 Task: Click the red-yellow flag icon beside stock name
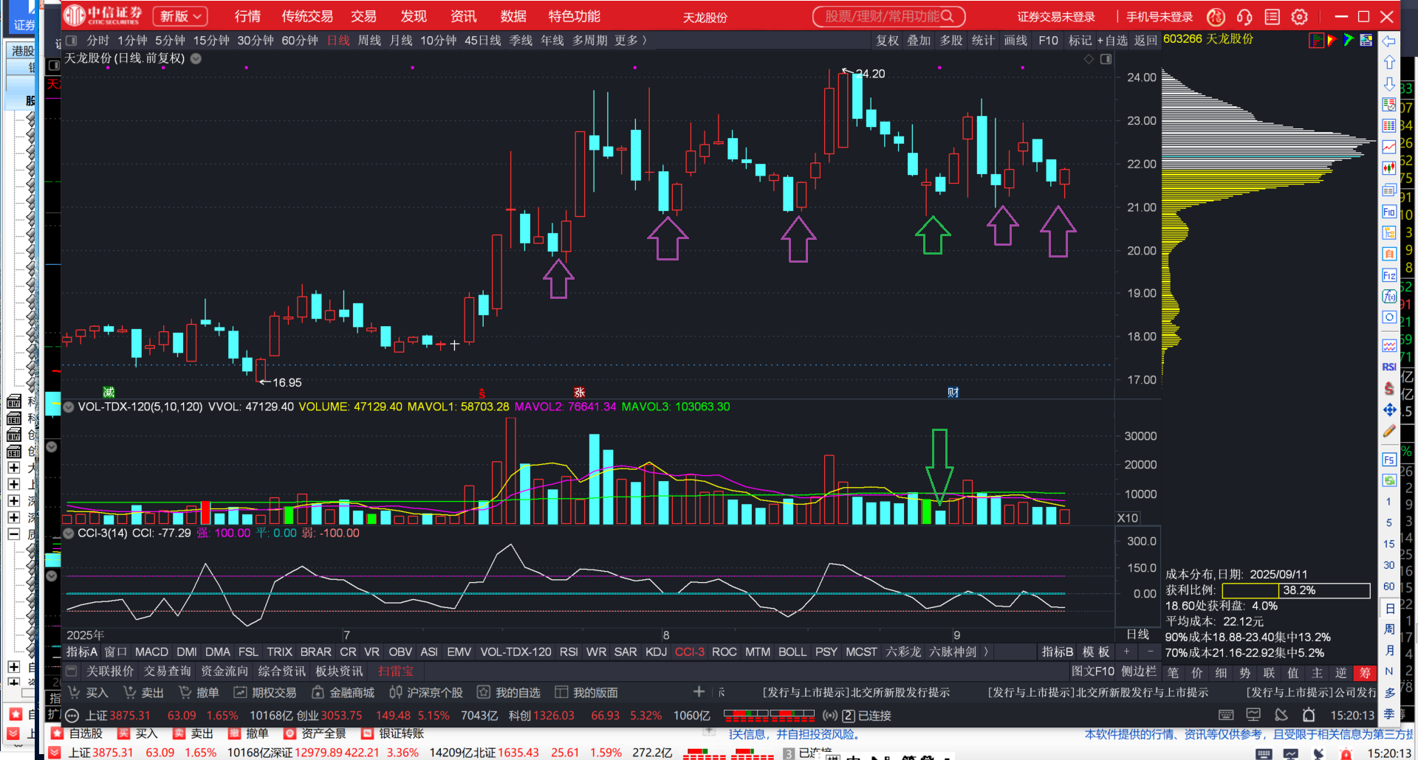1332,41
